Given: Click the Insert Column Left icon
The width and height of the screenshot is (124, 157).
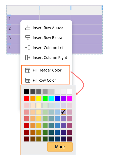Looking at the screenshot, I should (x=28, y=48).
